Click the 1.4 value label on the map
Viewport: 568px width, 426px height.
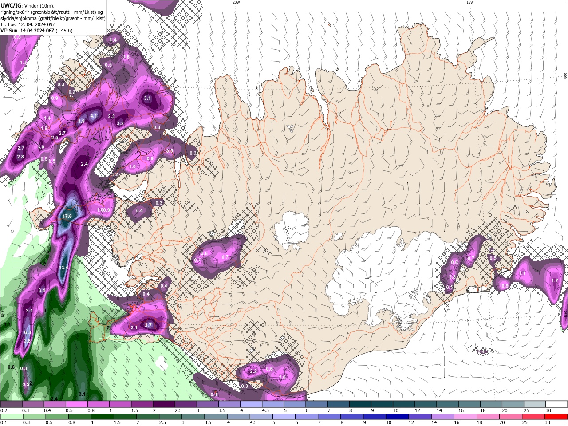pyautogui.click(x=47, y=118)
